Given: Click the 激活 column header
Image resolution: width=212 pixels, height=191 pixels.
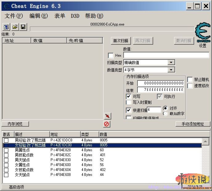Looking at the screenshot, I should coord(8,134).
